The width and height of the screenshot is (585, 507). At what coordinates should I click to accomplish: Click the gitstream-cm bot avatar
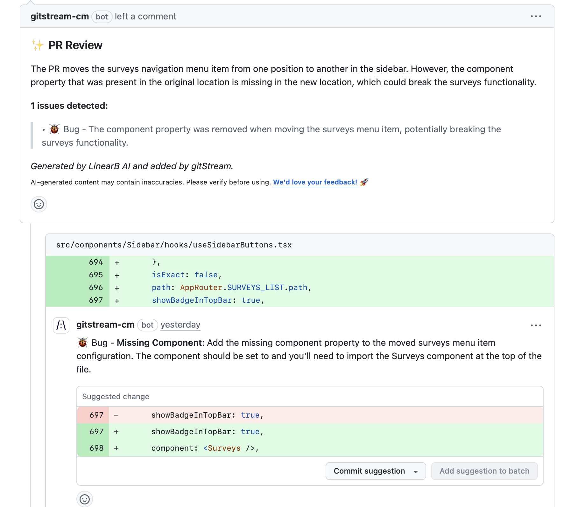(x=61, y=325)
